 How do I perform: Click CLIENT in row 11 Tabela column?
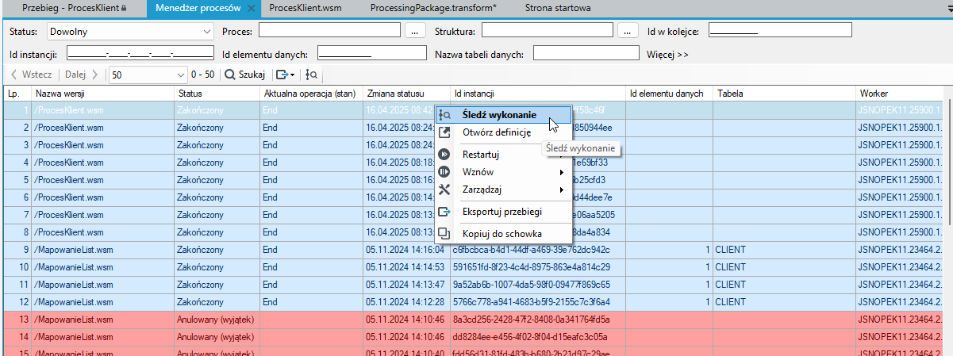pyautogui.click(x=731, y=284)
